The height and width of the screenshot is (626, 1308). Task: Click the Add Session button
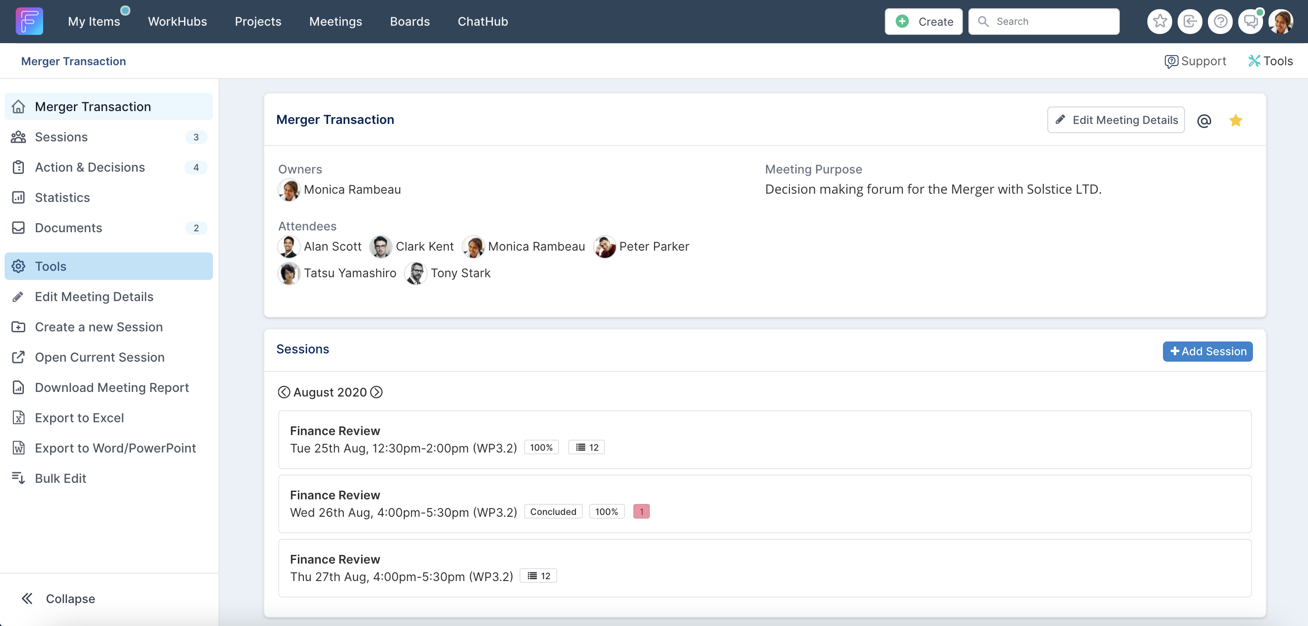(x=1207, y=352)
